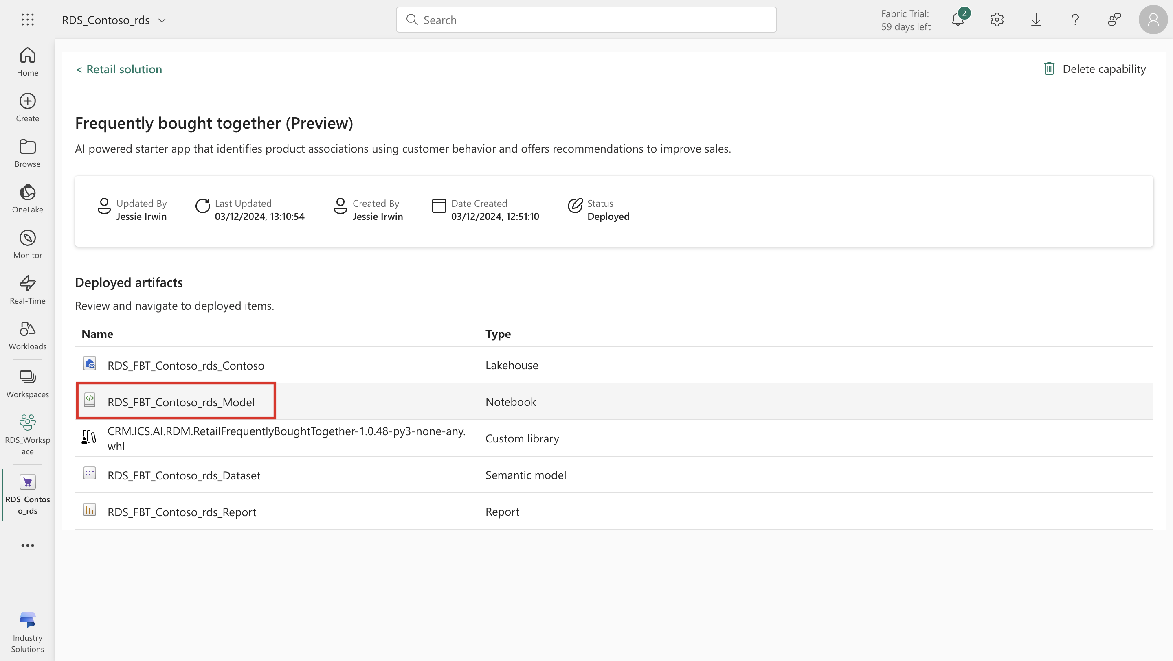This screenshot has width=1173, height=661.
Task: Open RDS_FBT_Contoso_rds_Model notebook
Action: coord(181,402)
